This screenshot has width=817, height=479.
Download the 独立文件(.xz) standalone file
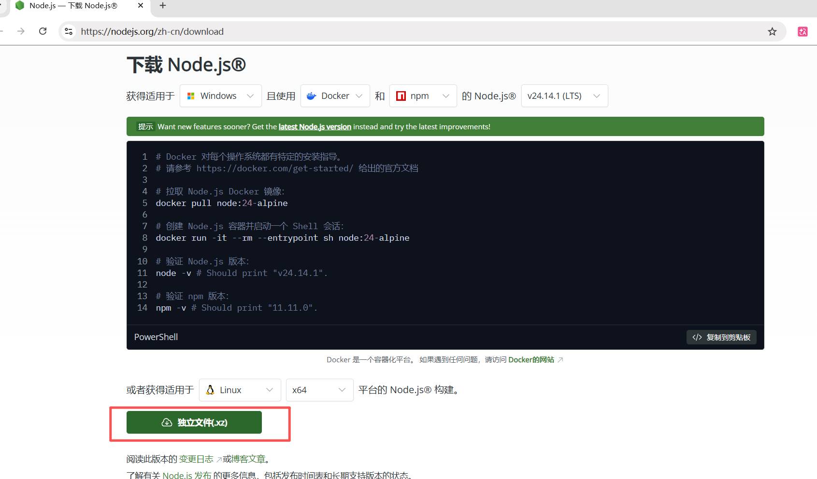click(194, 423)
